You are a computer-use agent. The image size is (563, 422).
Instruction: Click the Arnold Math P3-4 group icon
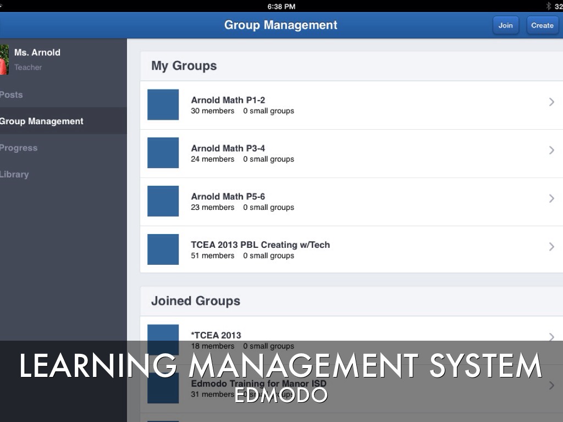(x=163, y=153)
